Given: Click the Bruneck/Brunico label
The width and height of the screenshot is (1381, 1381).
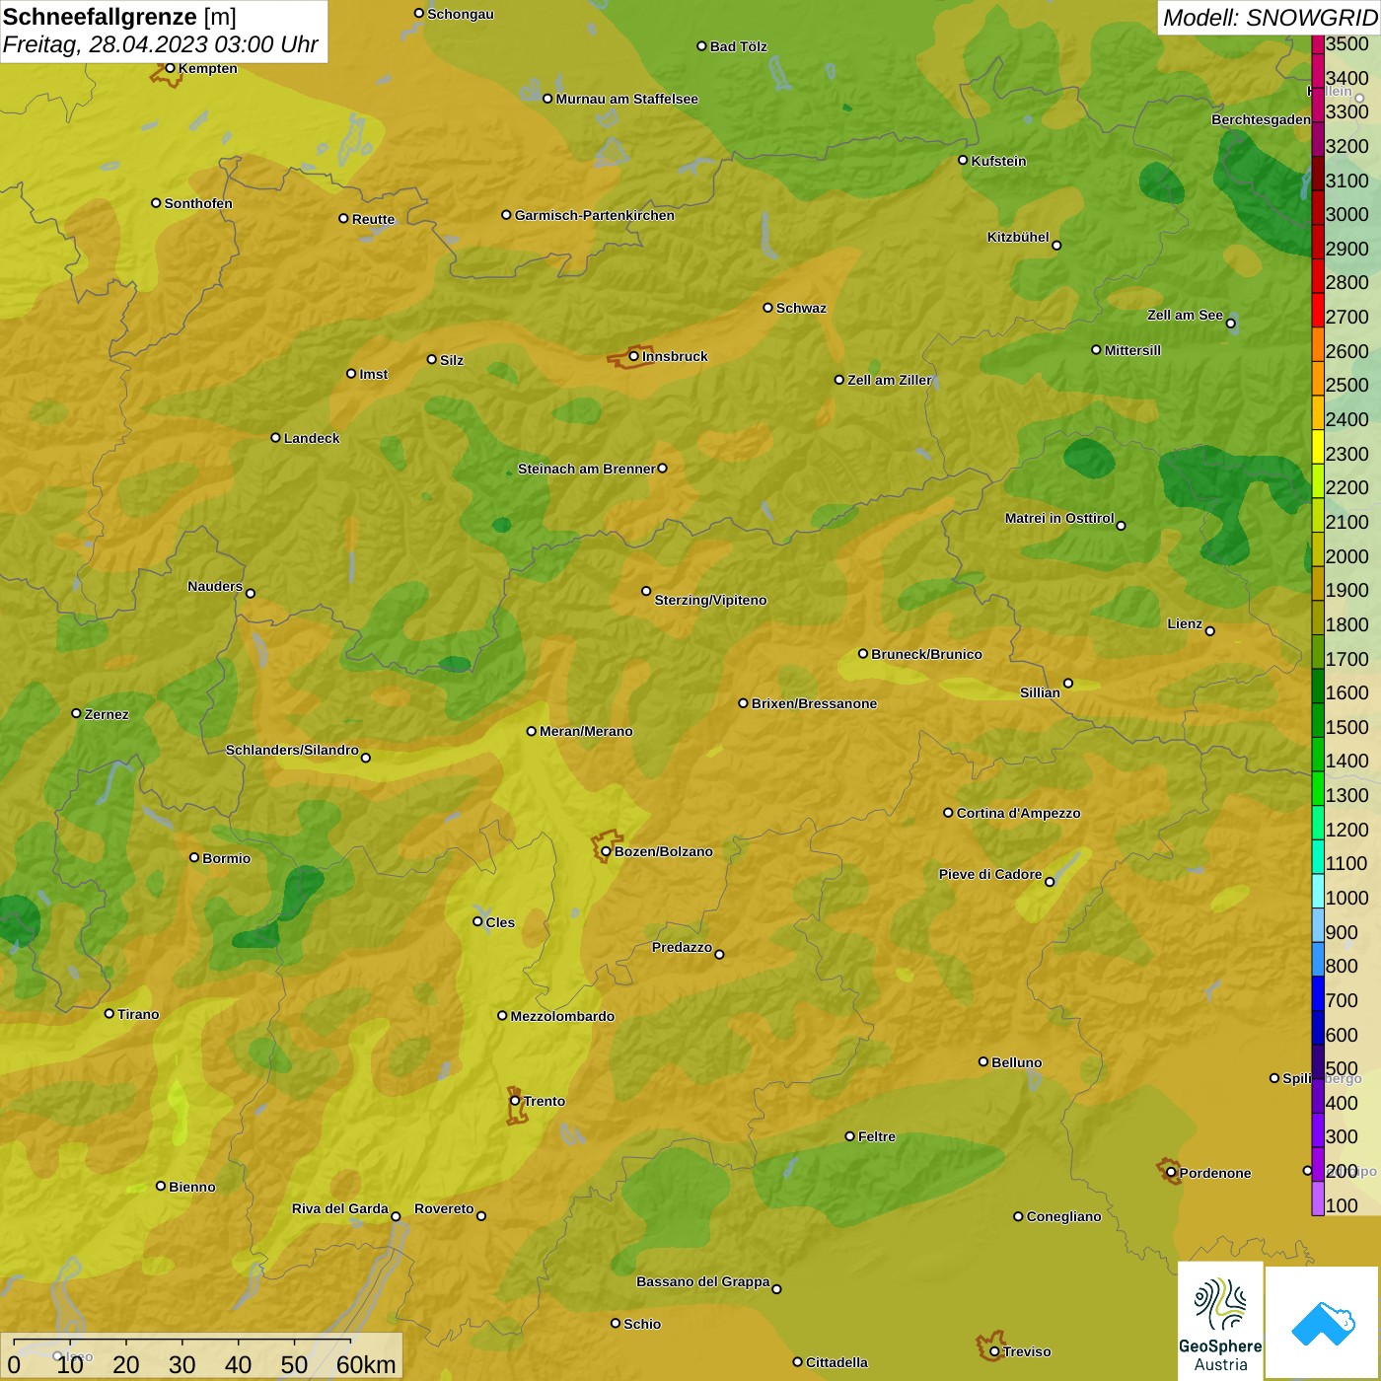Looking at the screenshot, I should point(926,654).
